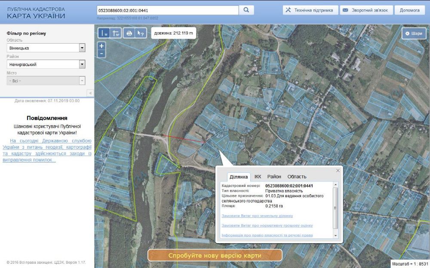Switch to the Область tab in popup
Screen dimensions: 430x268
297,177
